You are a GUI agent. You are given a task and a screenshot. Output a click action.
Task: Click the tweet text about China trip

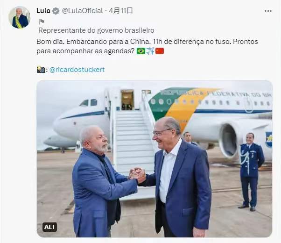pyautogui.click(x=147, y=46)
